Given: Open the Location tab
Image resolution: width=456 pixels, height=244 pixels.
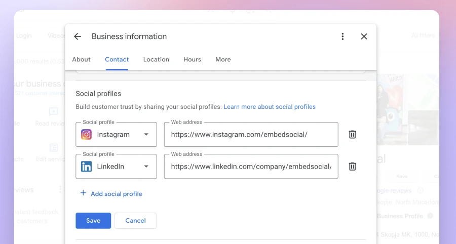Looking at the screenshot, I should (156, 59).
